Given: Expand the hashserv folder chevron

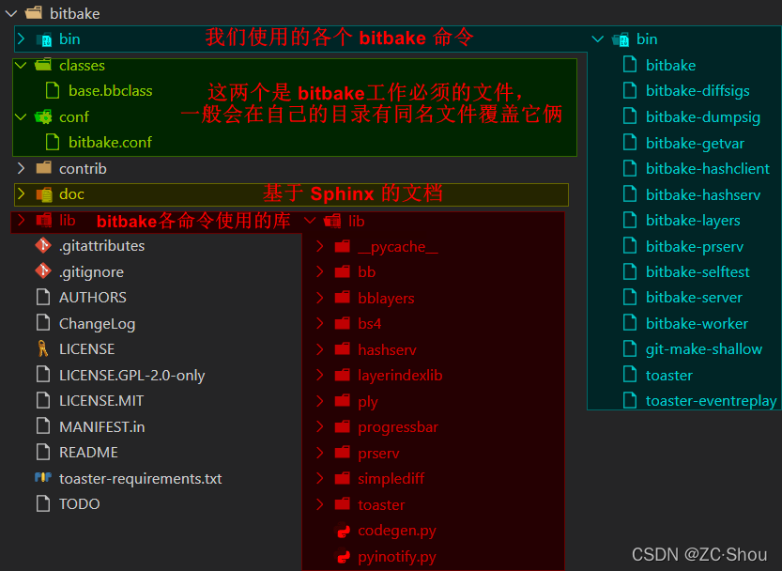Looking at the screenshot, I should tap(320, 349).
